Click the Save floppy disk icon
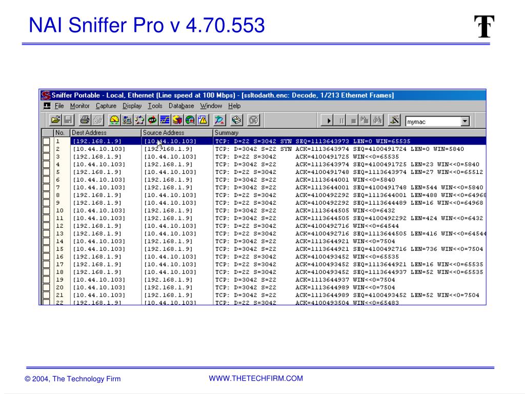The height and width of the screenshot is (394, 525). click(68, 120)
